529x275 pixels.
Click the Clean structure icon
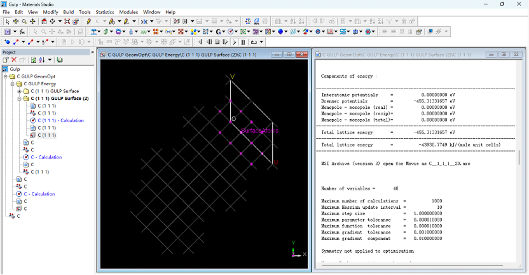(144, 21)
